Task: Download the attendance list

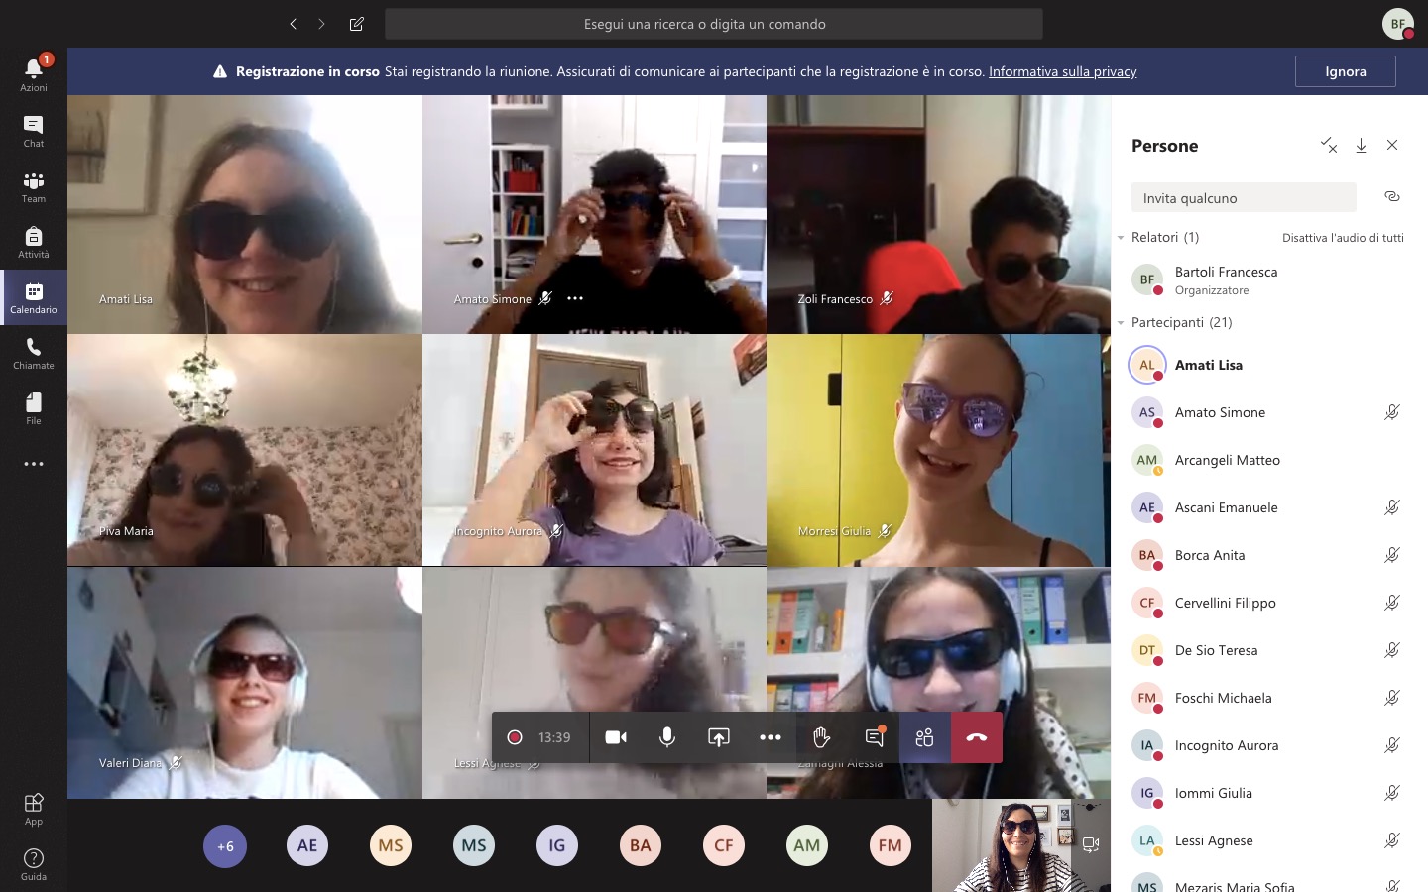Action: pos(1361,146)
